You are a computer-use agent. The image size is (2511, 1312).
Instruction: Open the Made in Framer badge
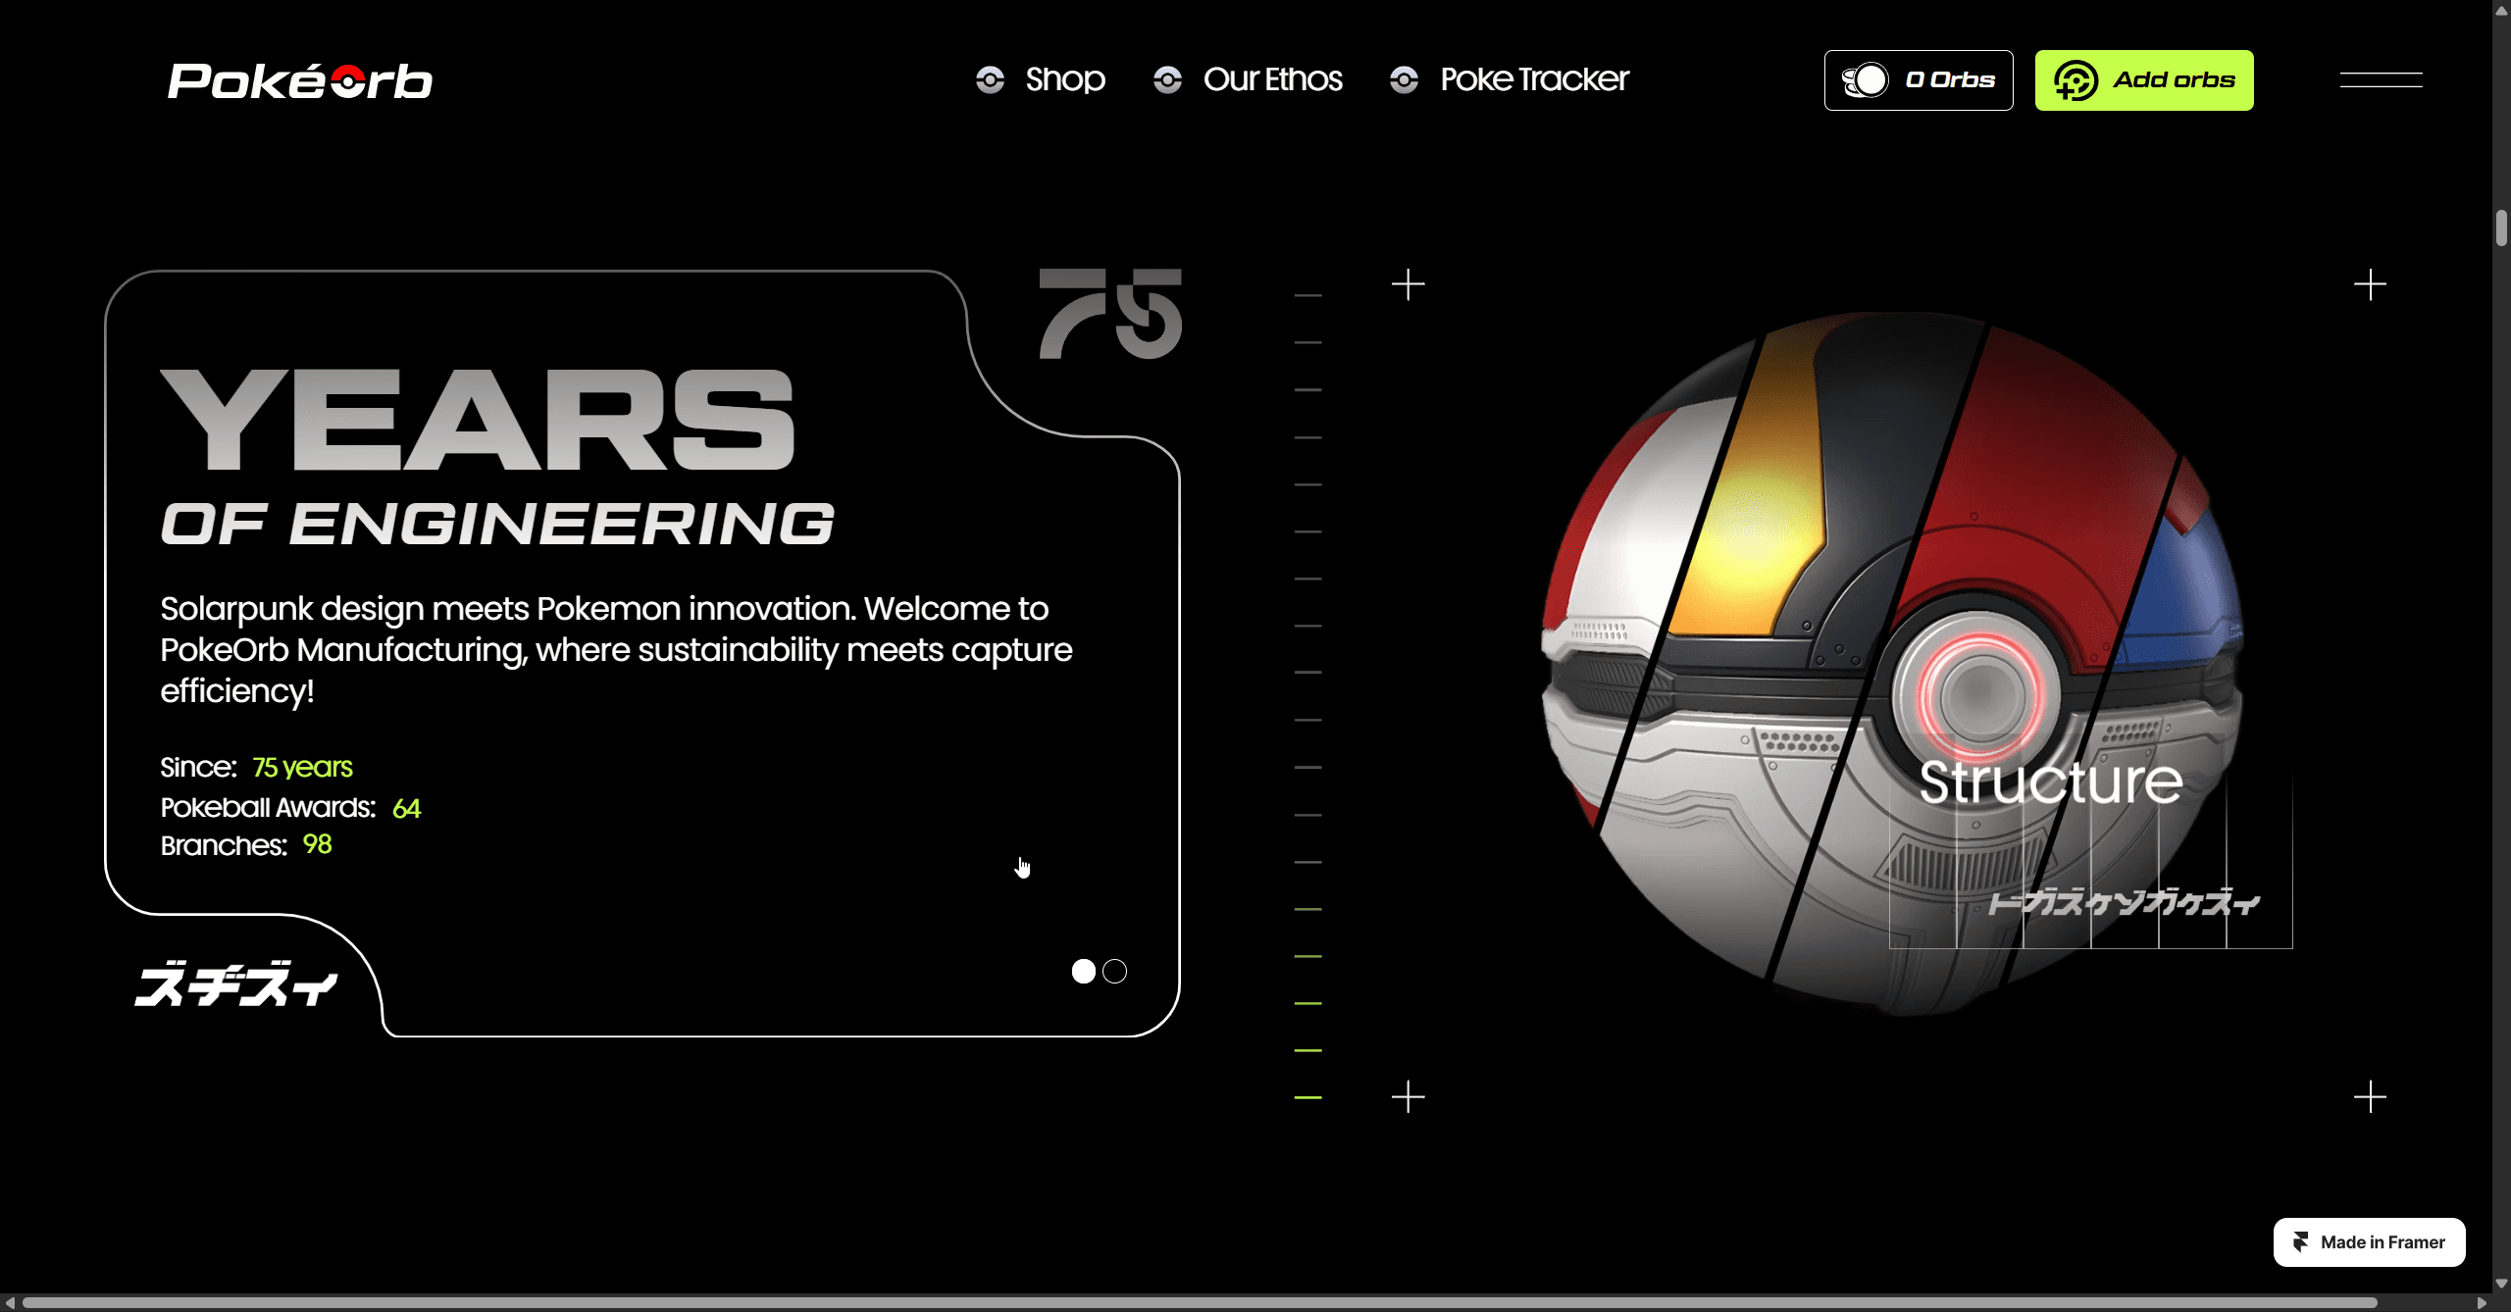(2370, 1242)
